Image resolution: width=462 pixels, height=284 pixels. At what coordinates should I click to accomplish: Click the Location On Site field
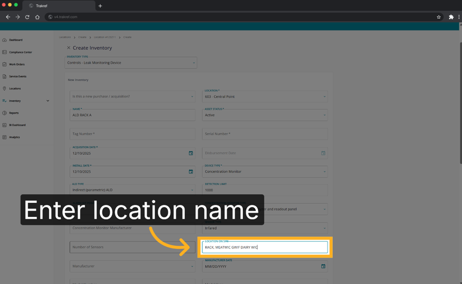pos(265,247)
